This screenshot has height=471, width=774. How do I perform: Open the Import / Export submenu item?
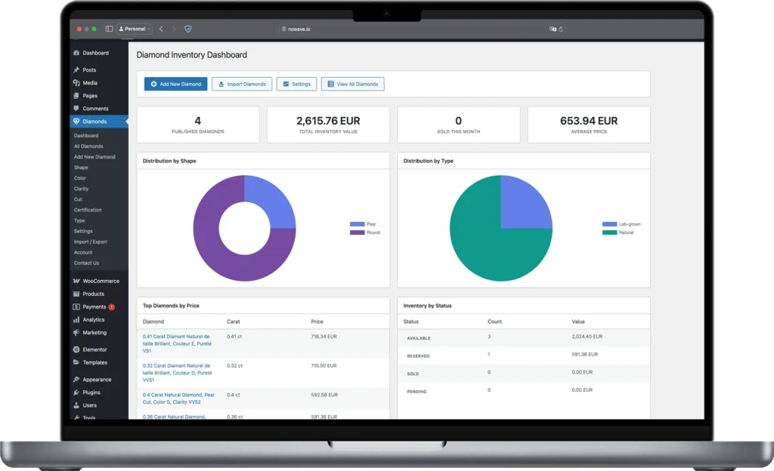pos(90,242)
